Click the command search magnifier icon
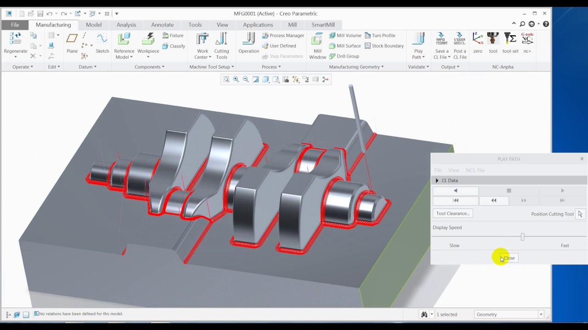588x330 pixels. pyautogui.click(x=523, y=24)
